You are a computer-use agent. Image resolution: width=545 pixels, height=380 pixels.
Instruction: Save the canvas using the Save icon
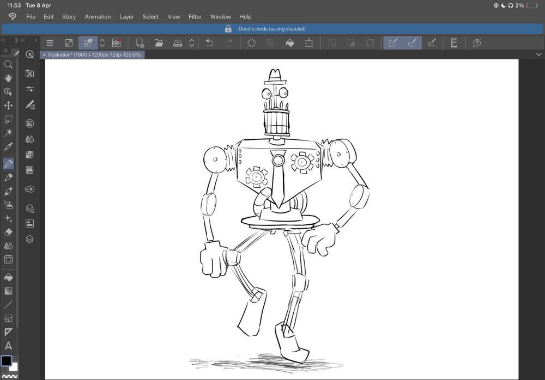point(178,42)
